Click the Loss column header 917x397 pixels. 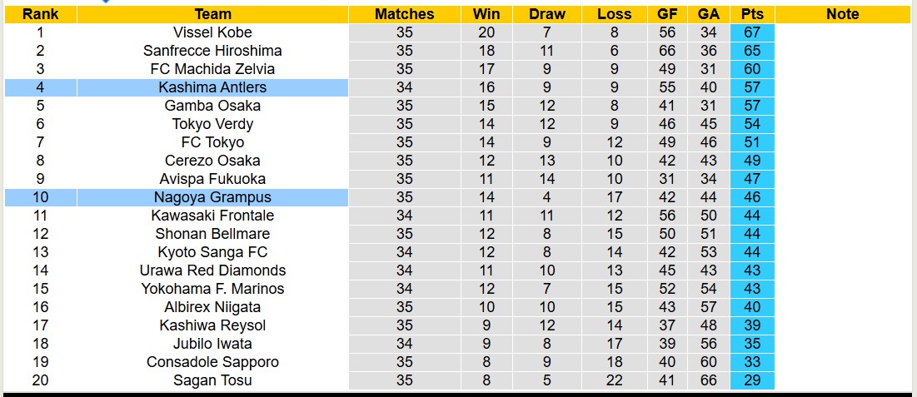(x=614, y=14)
